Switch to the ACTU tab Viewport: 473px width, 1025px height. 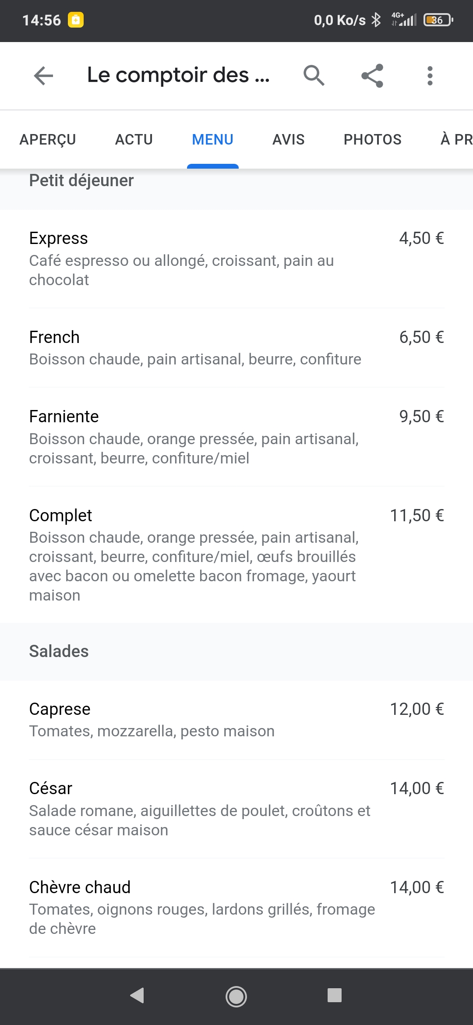[x=134, y=139]
